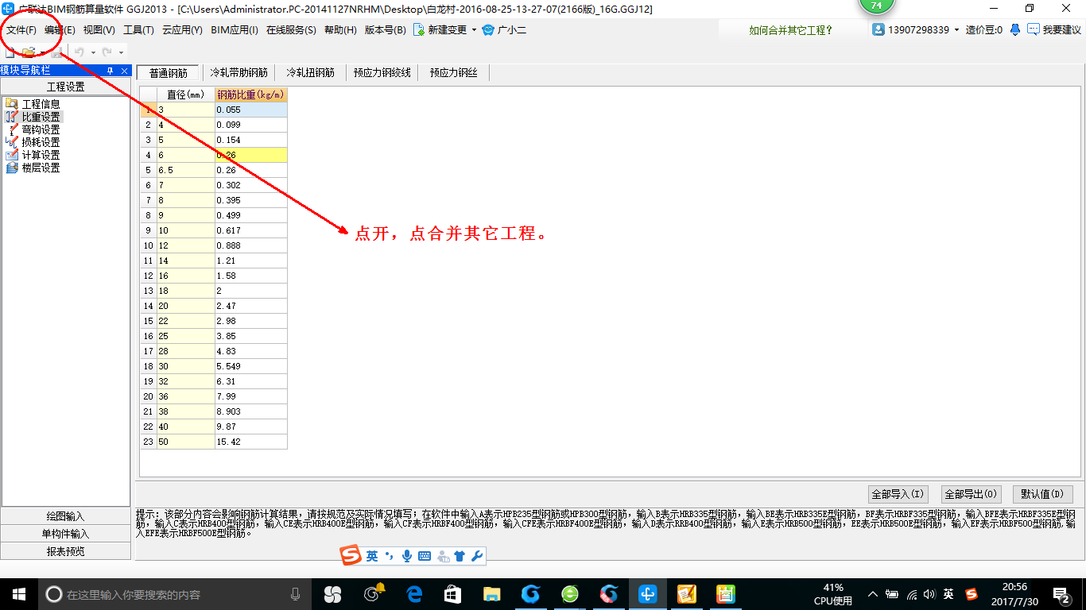Switch to 预应力钢绞线 tab
The height and width of the screenshot is (610, 1086).
click(x=382, y=72)
